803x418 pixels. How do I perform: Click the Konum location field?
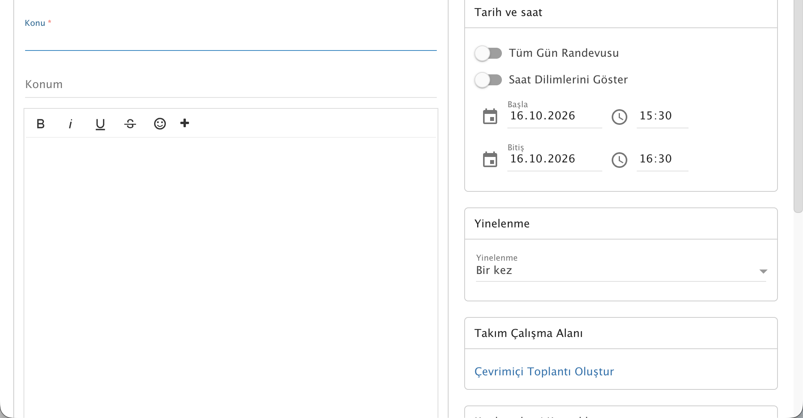[231, 84]
